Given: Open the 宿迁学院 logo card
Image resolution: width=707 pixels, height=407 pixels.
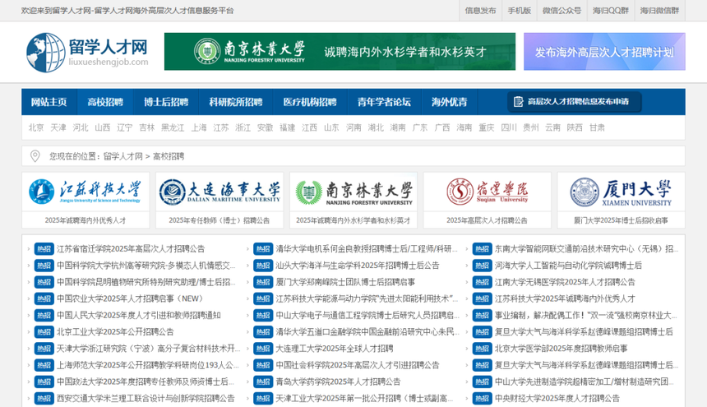Looking at the screenshot, I should (x=488, y=192).
